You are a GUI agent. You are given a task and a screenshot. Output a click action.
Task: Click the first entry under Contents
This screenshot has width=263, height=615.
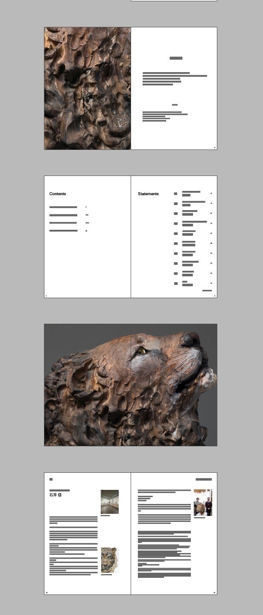pyautogui.click(x=63, y=207)
